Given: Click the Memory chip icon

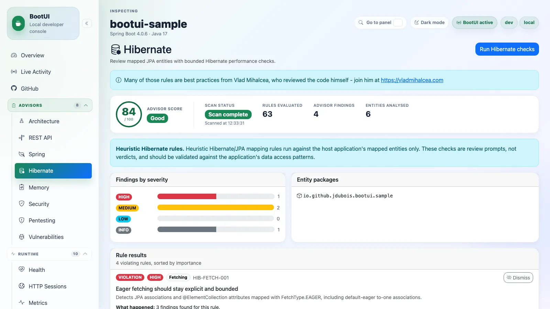Looking at the screenshot, I should point(22,187).
